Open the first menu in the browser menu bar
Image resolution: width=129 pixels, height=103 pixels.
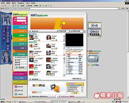3,3
